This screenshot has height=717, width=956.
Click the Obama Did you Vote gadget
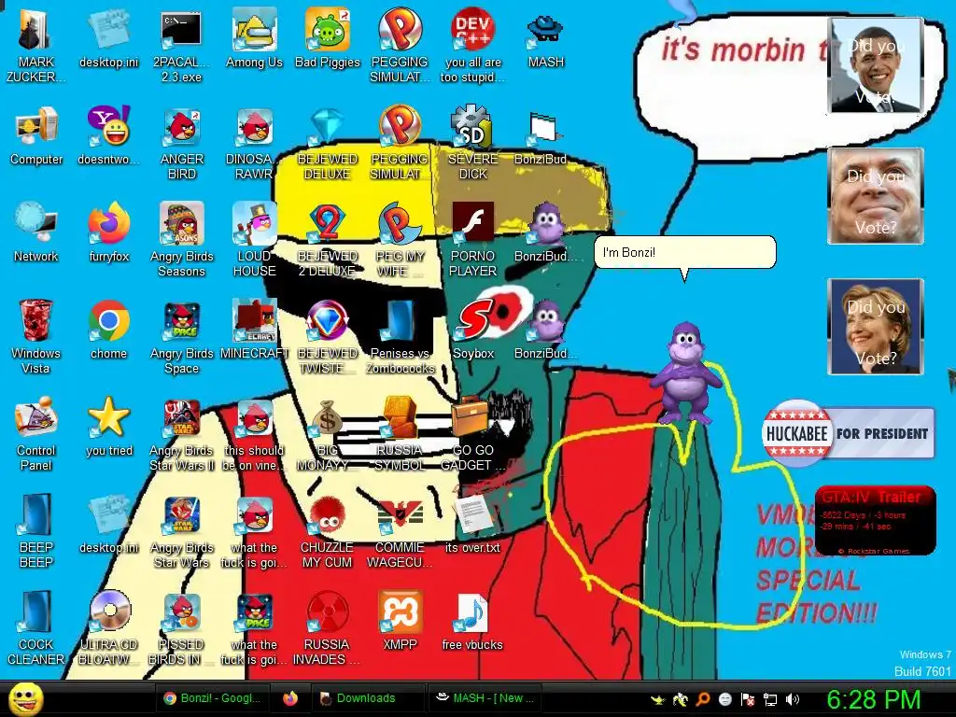point(876,65)
